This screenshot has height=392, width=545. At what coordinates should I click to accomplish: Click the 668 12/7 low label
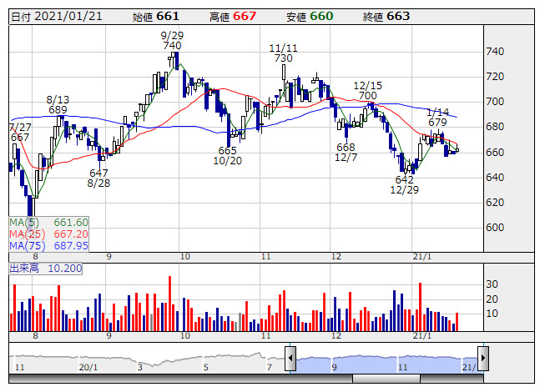point(346,153)
